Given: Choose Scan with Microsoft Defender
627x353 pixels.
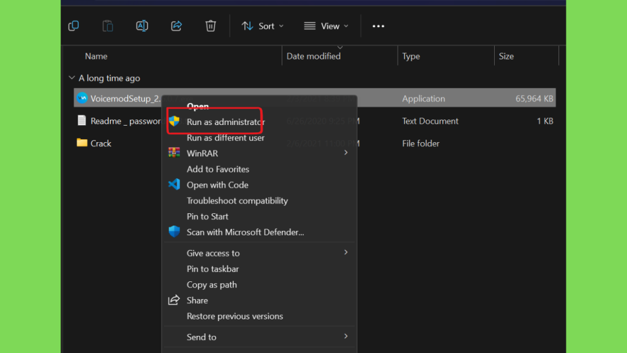Looking at the screenshot, I should pyautogui.click(x=245, y=232).
